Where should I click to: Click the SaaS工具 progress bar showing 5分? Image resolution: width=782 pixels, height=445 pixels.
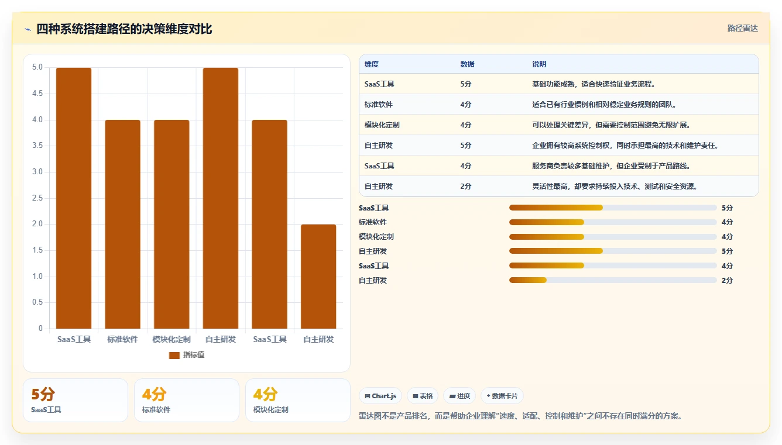coord(613,208)
